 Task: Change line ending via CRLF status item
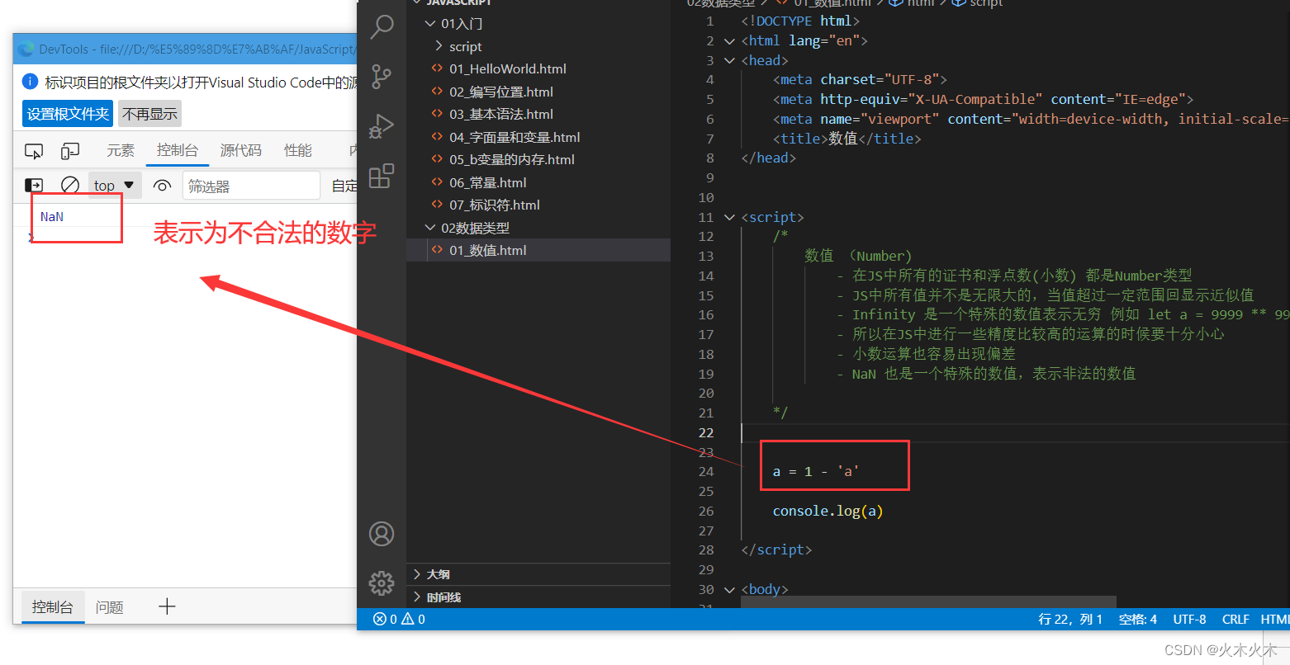point(1235,619)
